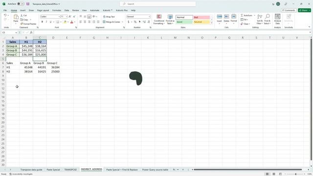Click the Save disk icon
This screenshot has height=176, width=313.
[28, 4]
